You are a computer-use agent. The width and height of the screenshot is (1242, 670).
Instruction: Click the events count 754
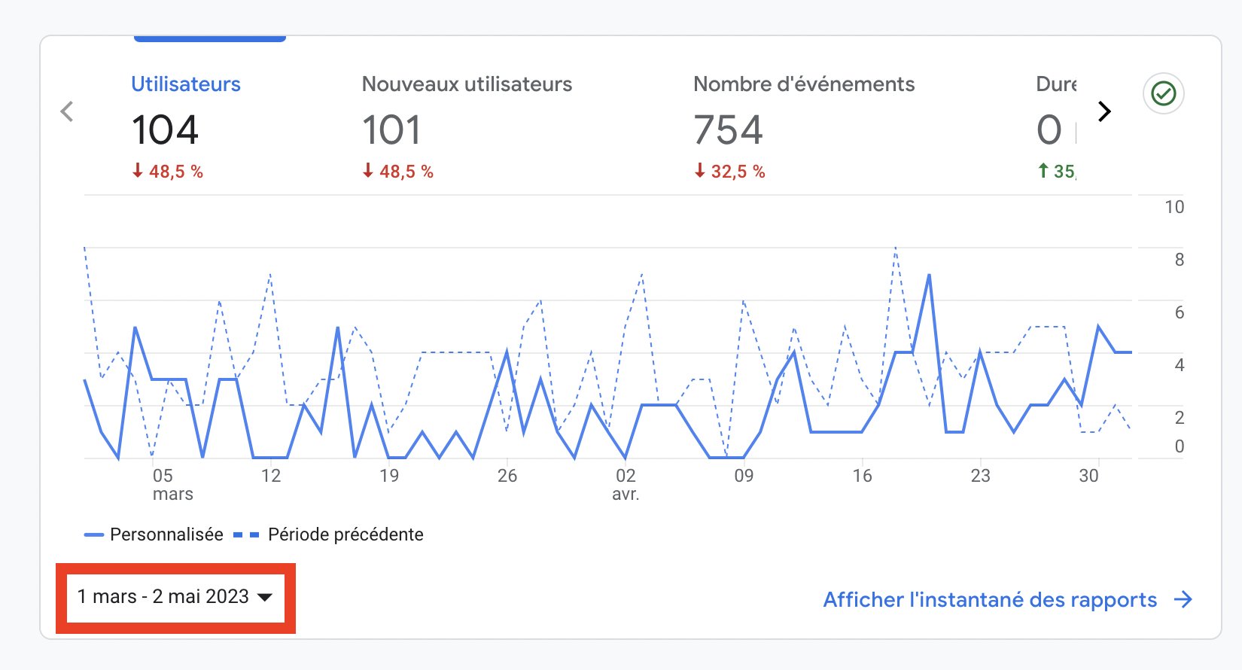(728, 129)
